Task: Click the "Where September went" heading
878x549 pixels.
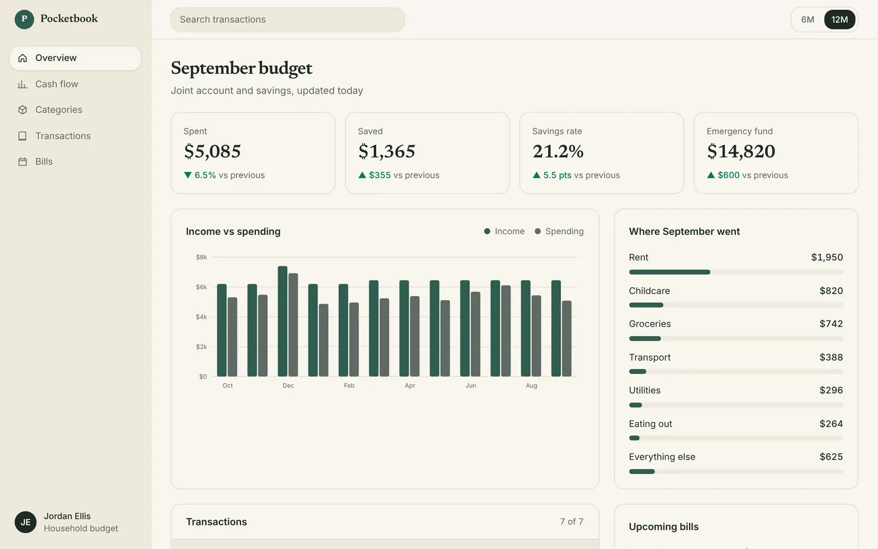Action: (684, 232)
